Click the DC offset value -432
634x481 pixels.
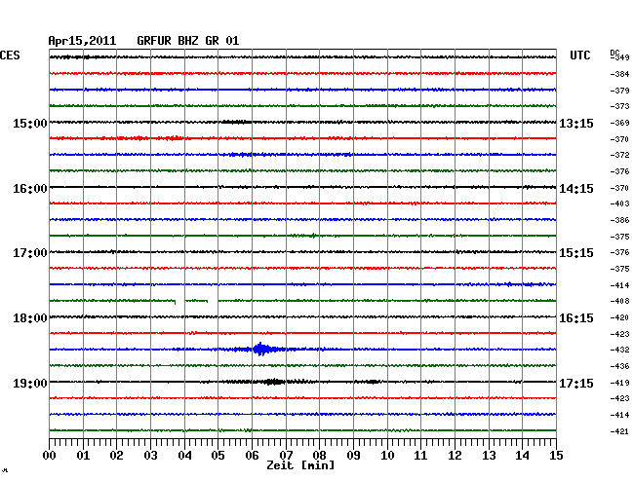(619, 350)
